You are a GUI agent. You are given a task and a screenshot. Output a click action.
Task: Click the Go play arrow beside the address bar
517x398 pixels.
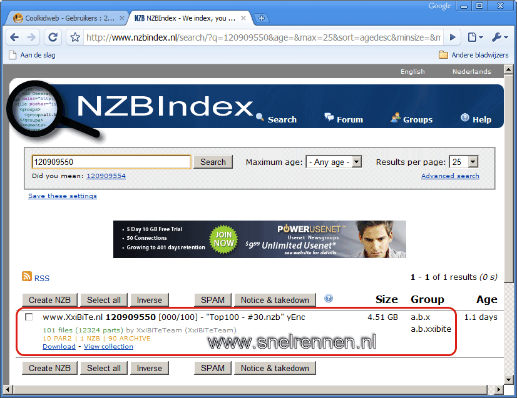[453, 37]
